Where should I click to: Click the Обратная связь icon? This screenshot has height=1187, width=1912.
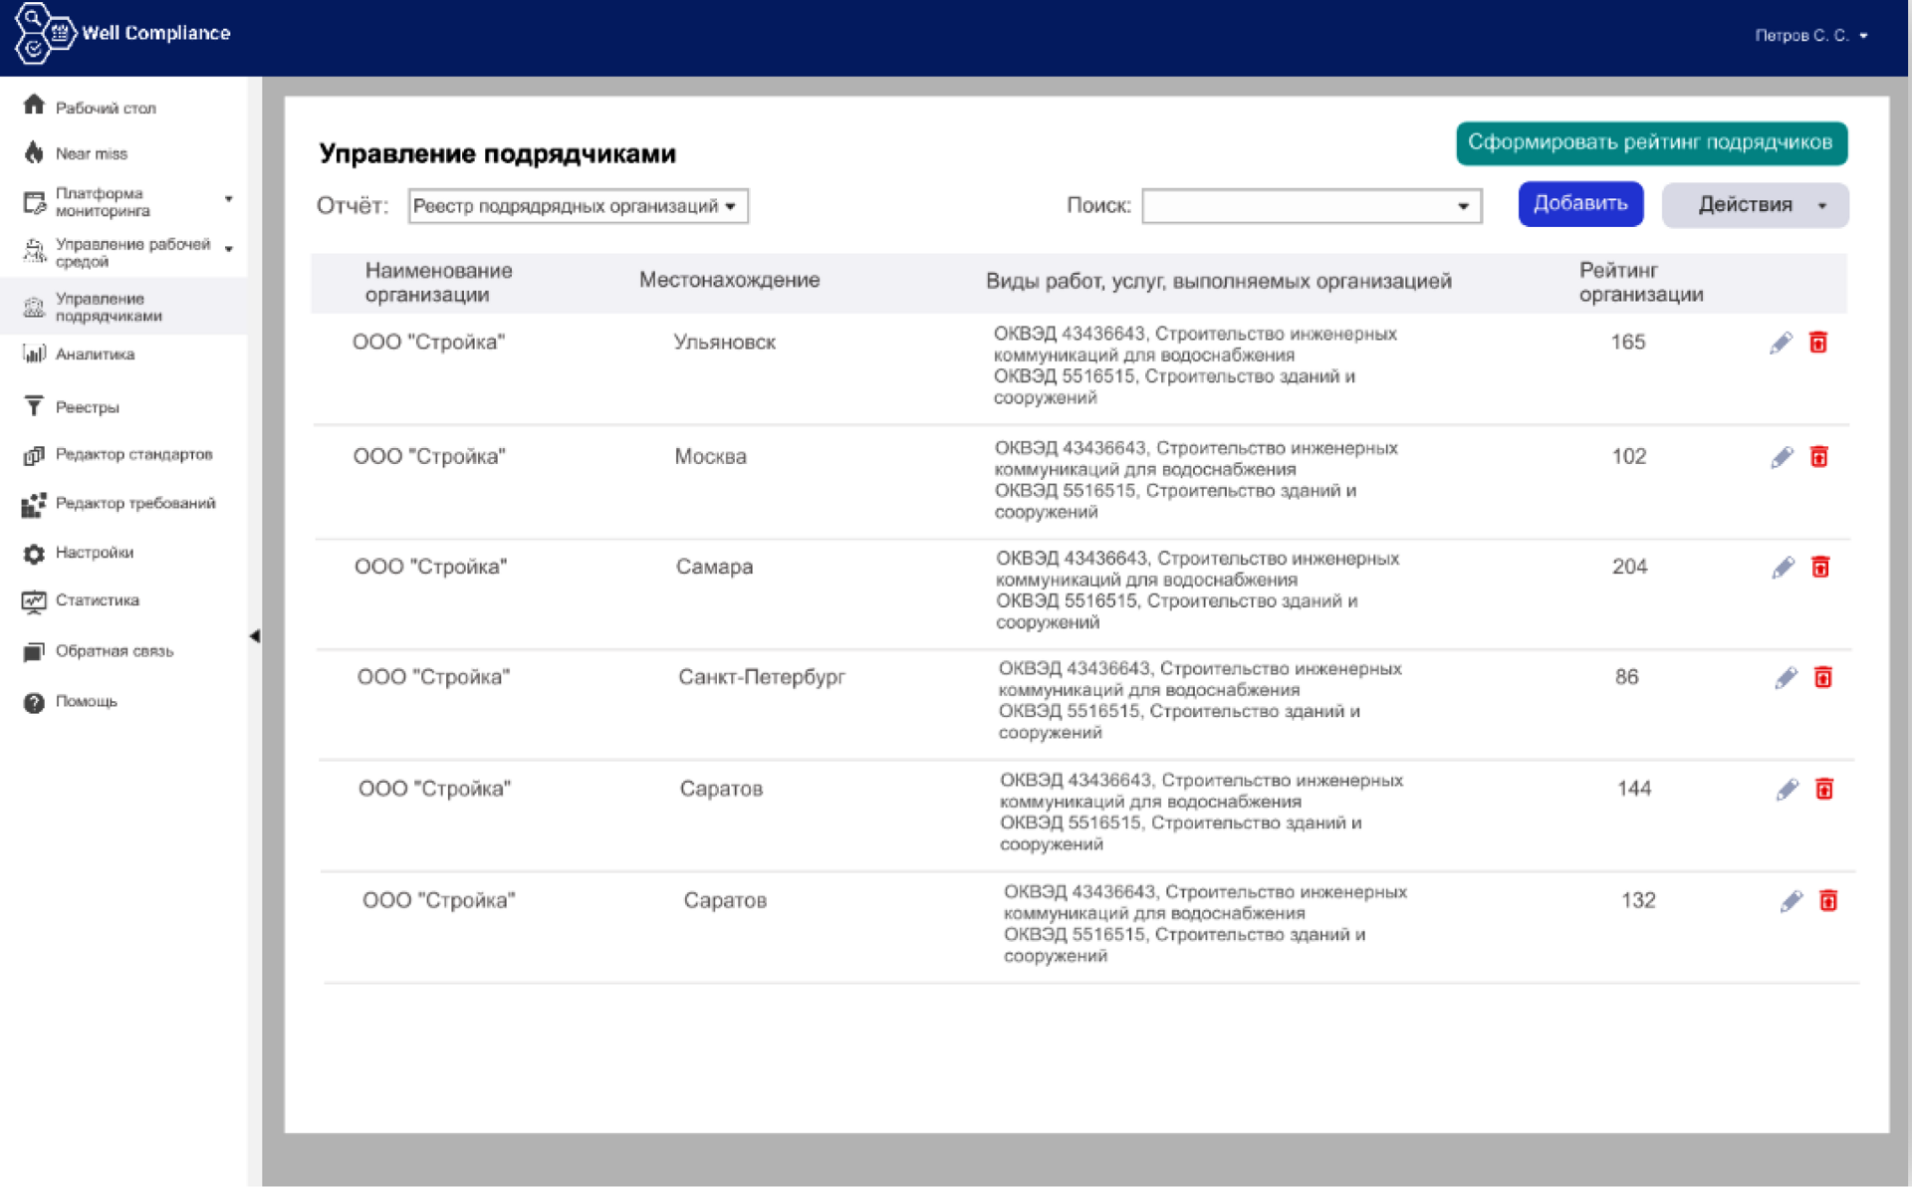(x=34, y=651)
